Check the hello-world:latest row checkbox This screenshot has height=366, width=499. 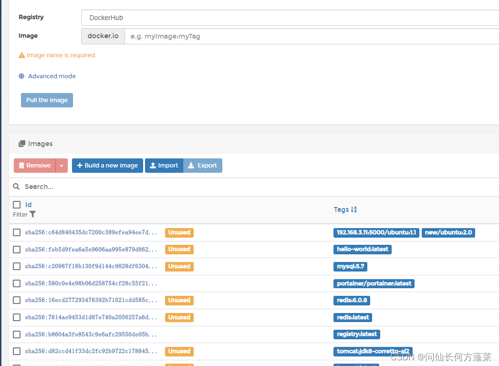click(17, 250)
